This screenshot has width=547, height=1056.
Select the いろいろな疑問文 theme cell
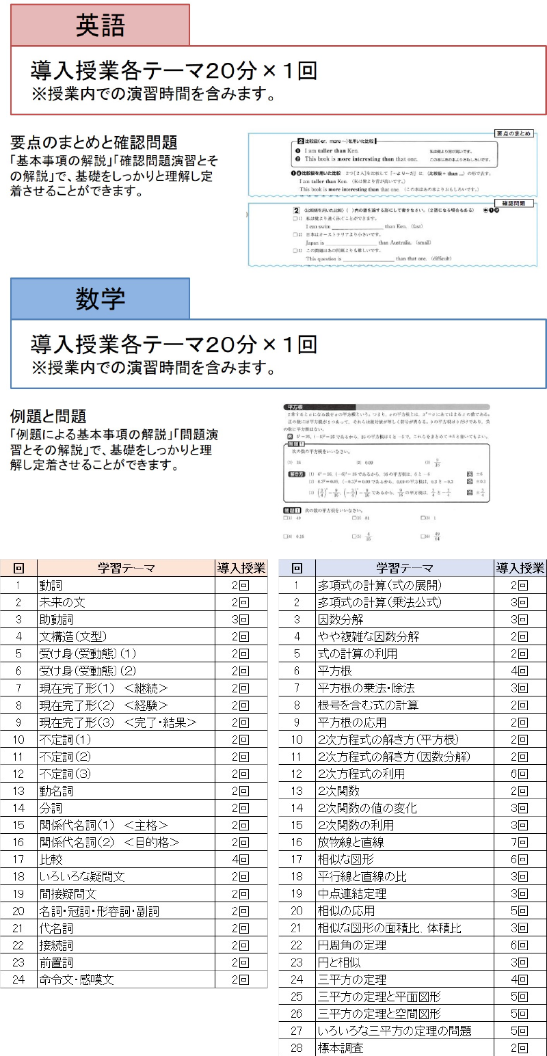pyautogui.click(x=126, y=876)
